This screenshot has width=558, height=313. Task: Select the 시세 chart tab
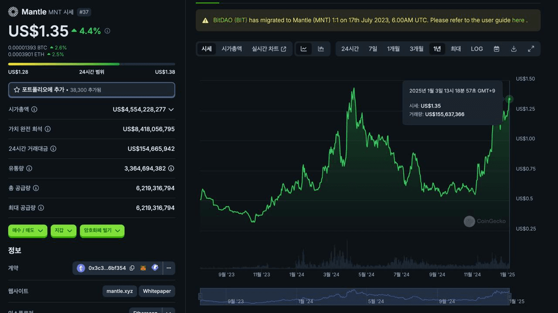207,49
